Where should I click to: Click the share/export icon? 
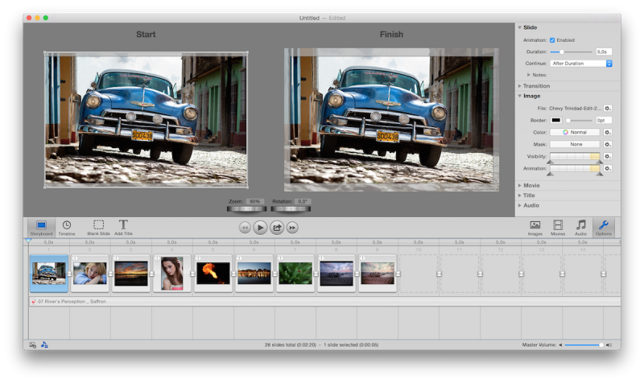tap(277, 228)
